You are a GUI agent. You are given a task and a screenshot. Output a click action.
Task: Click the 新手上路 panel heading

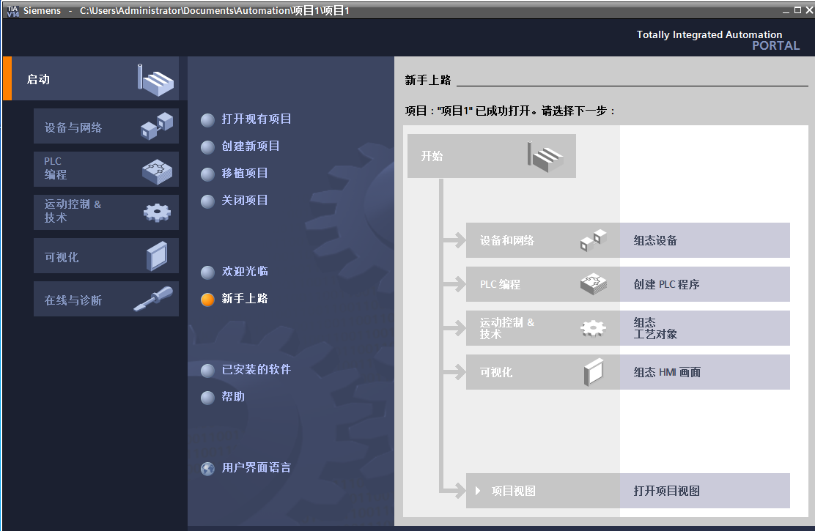pyautogui.click(x=428, y=80)
